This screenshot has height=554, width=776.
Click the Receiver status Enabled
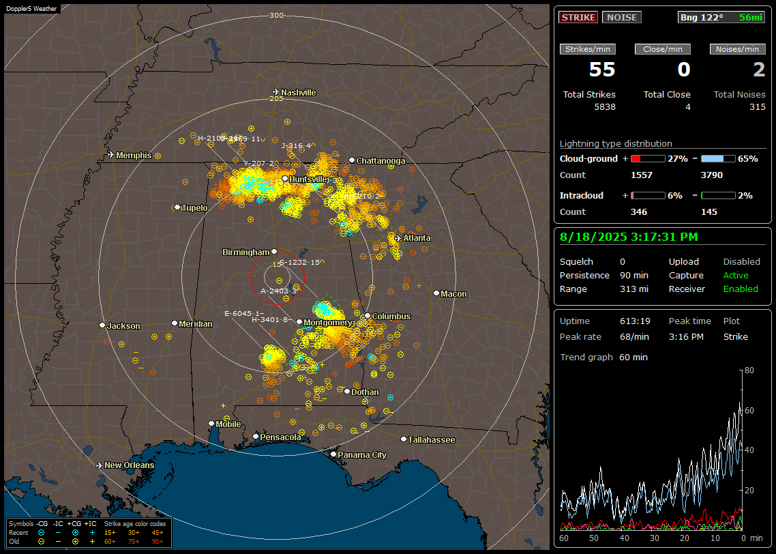click(741, 289)
